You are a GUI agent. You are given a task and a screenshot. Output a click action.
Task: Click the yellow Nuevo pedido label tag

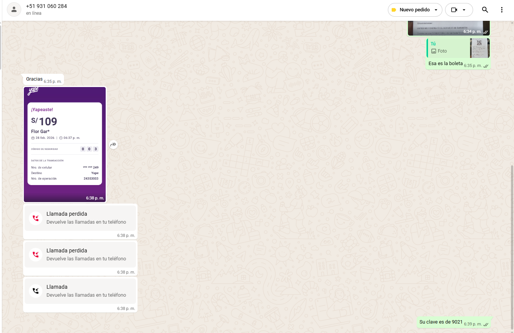tap(394, 10)
